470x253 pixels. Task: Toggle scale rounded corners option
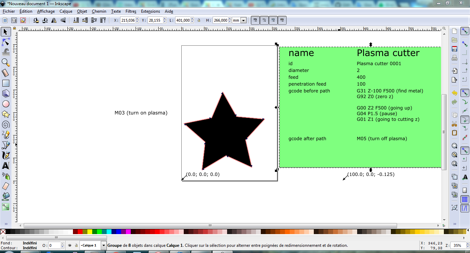[264, 20]
